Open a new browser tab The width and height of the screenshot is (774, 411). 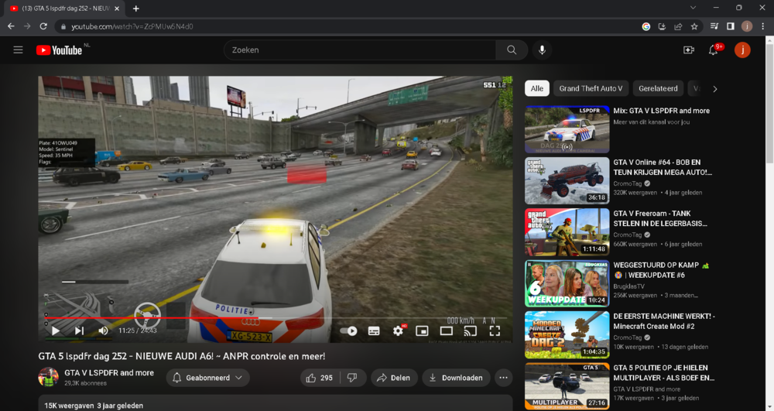[135, 9]
